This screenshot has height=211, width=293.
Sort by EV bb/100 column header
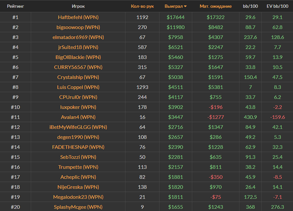click(x=278, y=7)
